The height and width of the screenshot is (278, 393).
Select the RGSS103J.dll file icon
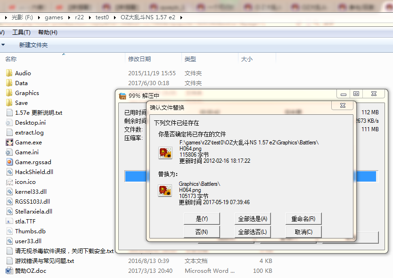[x=9, y=202]
